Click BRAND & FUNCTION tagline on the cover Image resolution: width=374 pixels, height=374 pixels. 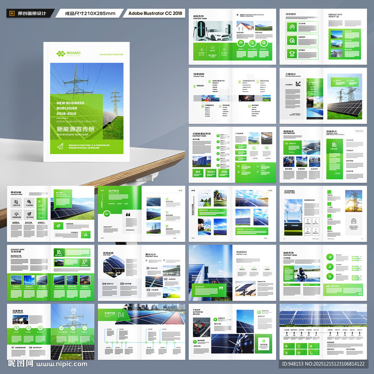89,146
